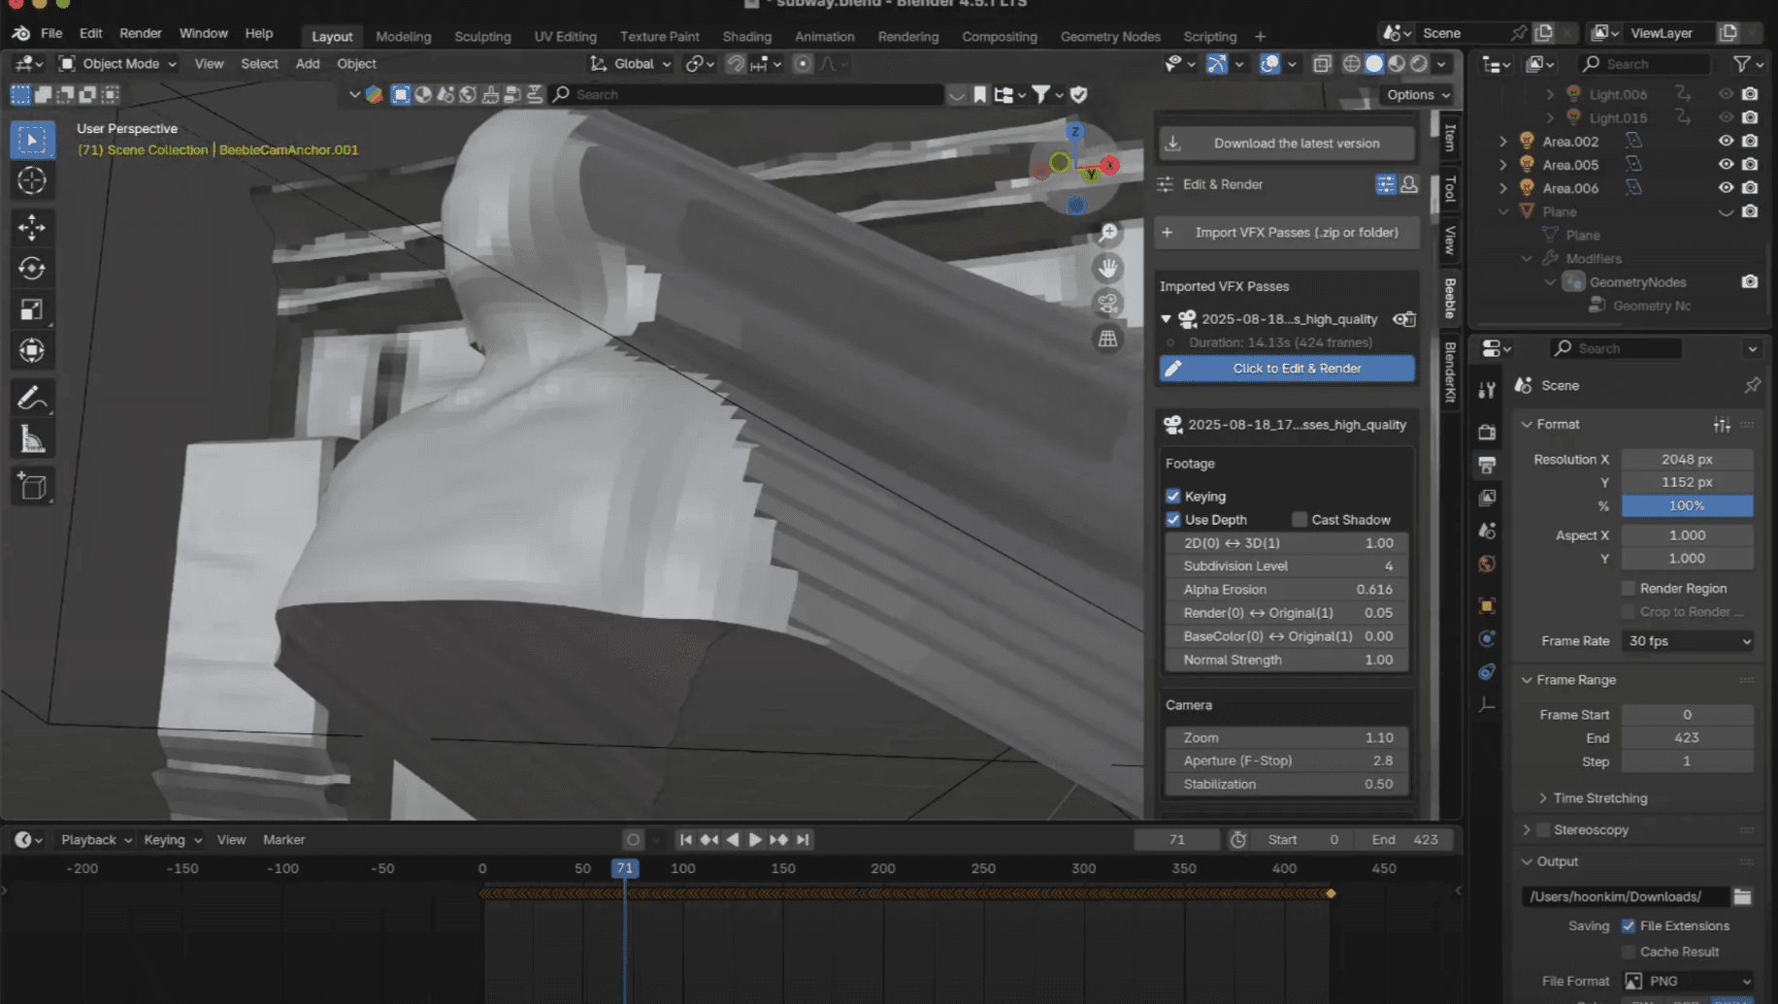Image resolution: width=1778 pixels, height=1004 pixels.
Task: Hide the Area.005 light in viewport
Action: coord(1726,164)
